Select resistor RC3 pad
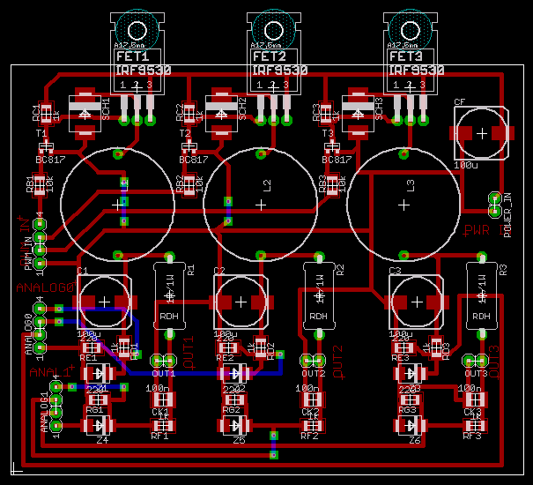This screenshot has width=533, height=485. click(326, 114)
